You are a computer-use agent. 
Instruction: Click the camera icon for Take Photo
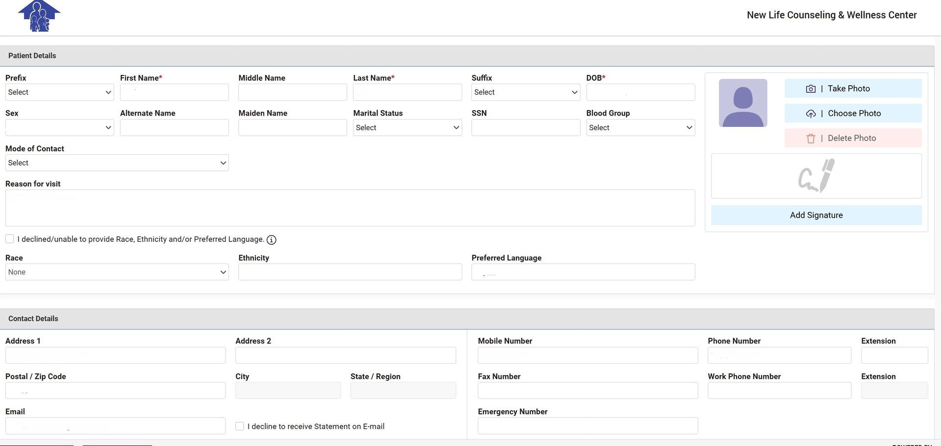[811, 89]
